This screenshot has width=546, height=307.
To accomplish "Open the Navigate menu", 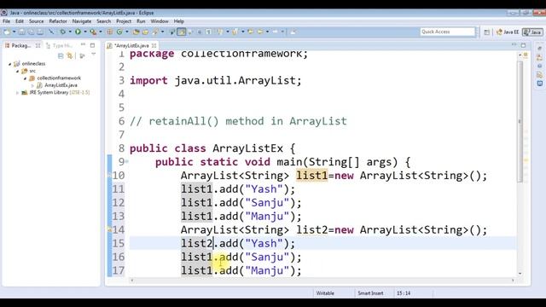I will click(82, 21).
